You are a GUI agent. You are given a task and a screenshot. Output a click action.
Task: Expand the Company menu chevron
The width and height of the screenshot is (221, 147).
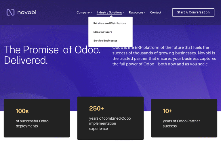[x=92, y=12]
